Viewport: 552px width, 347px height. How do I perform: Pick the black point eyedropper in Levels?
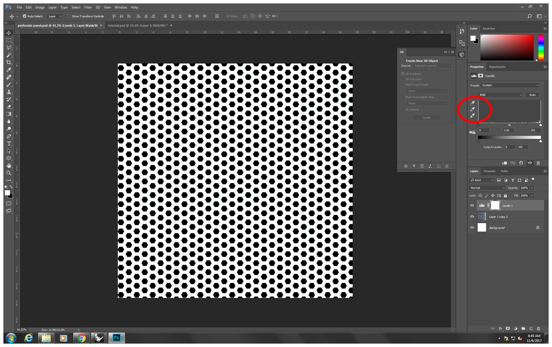472,103
